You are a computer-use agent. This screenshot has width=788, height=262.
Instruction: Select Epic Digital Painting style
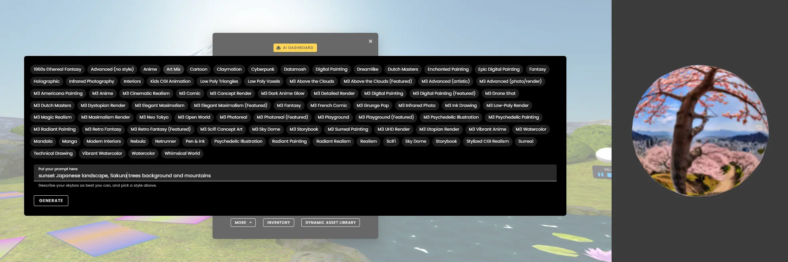499,69
